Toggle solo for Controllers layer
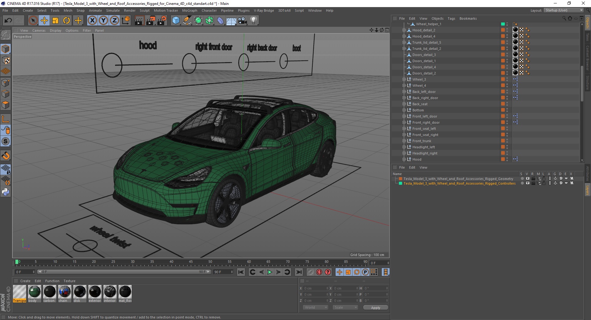591x320 pixels. point(522,183)
